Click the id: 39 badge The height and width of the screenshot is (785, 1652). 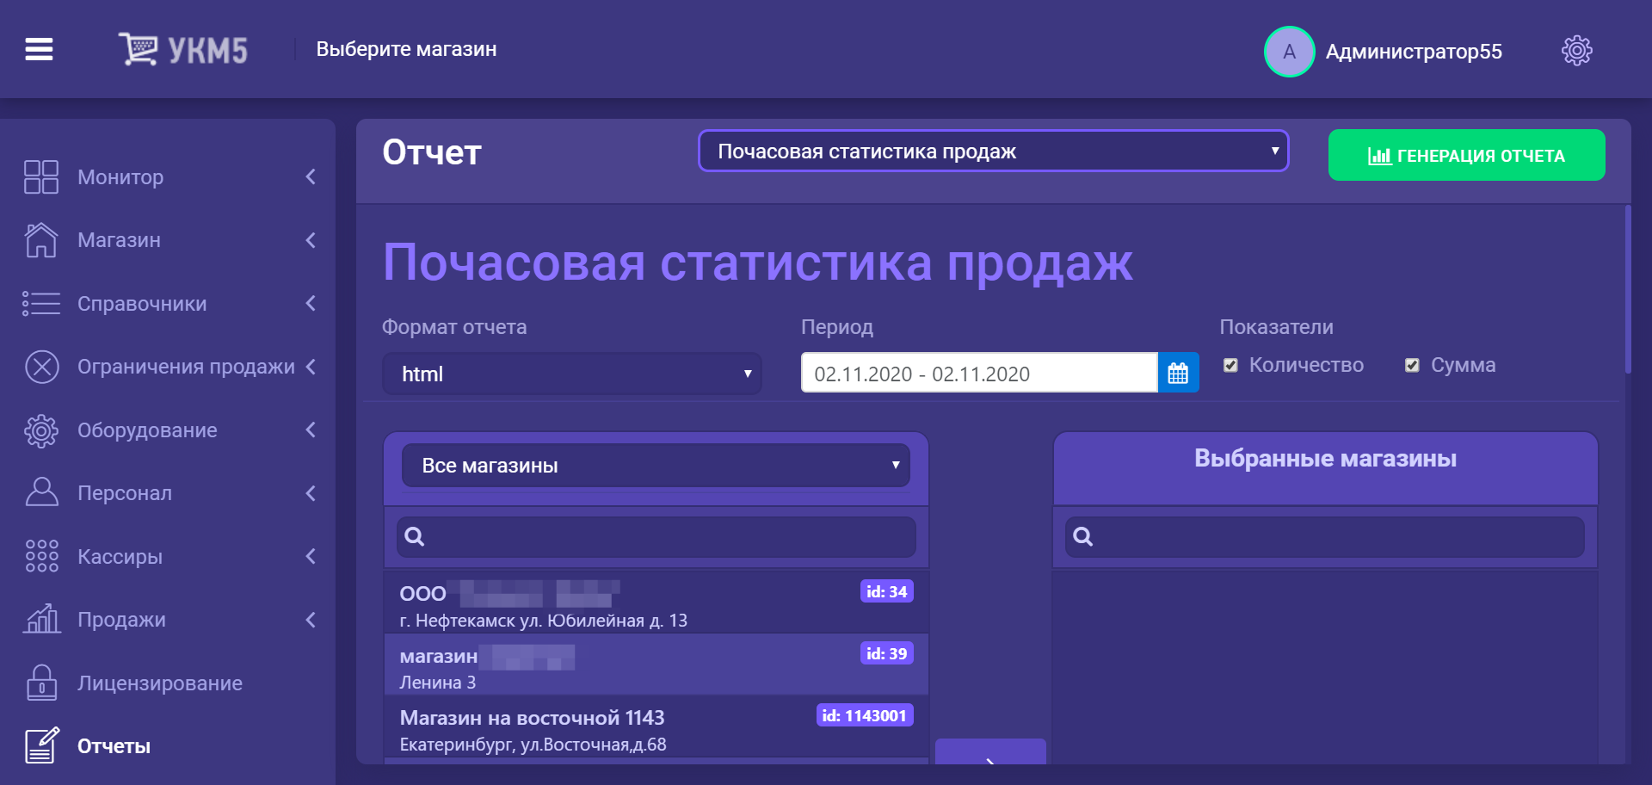coord(886,653)
